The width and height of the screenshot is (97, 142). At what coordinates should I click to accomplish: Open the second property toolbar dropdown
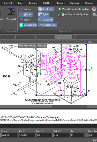coord(34,37)
